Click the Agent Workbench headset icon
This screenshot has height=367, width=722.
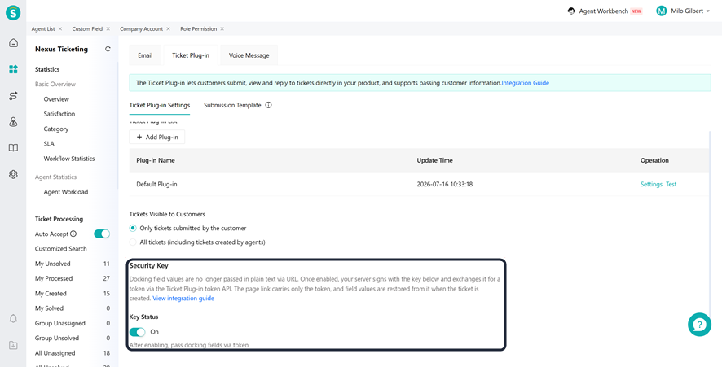571,11
